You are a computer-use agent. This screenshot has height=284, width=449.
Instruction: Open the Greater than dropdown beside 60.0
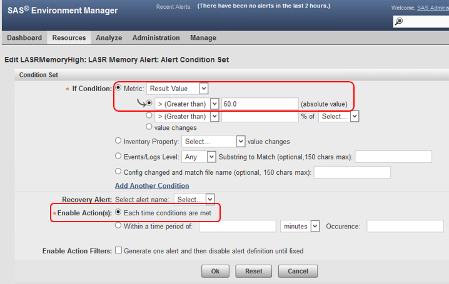pyautogui.click(x=187, y=104)
